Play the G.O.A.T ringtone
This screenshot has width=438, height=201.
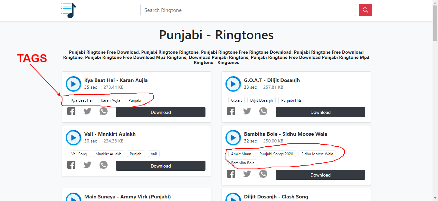click(233, 84)
